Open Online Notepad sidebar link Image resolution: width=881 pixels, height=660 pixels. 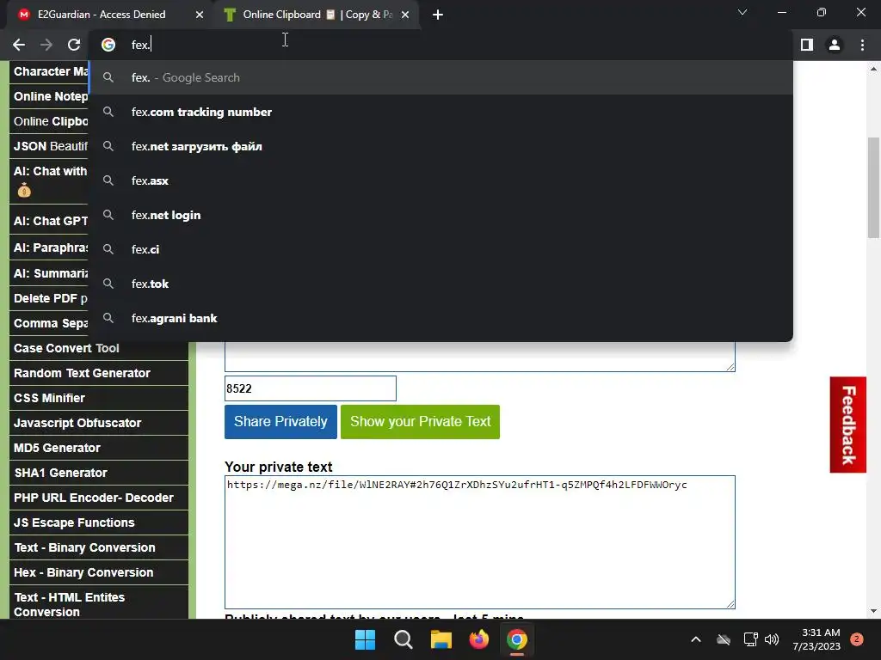click(x=49, y=96)
